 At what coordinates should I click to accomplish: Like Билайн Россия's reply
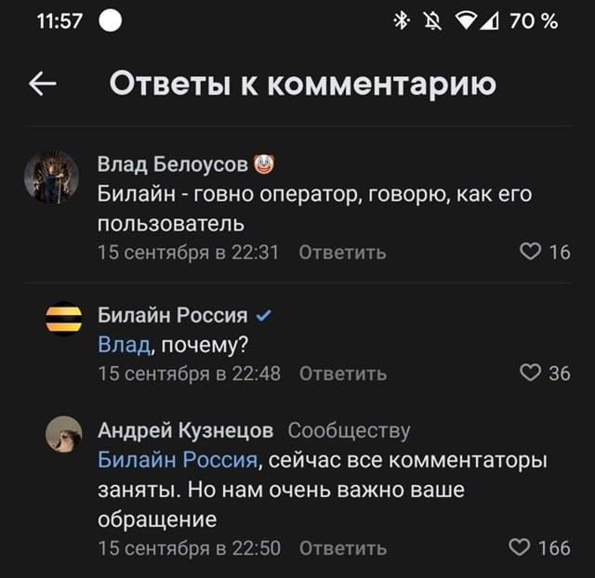(530, 374)
